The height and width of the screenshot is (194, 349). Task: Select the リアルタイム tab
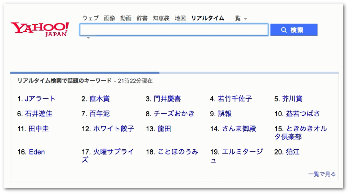coord(208,18)
